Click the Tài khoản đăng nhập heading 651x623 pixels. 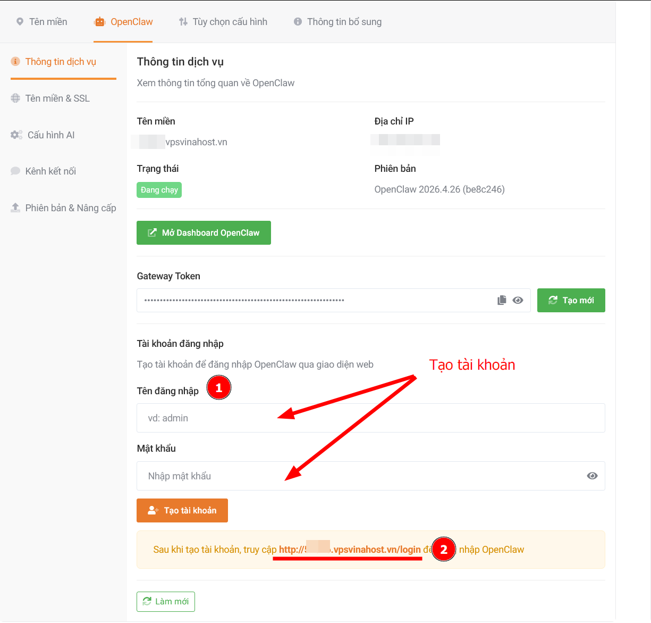180,344
